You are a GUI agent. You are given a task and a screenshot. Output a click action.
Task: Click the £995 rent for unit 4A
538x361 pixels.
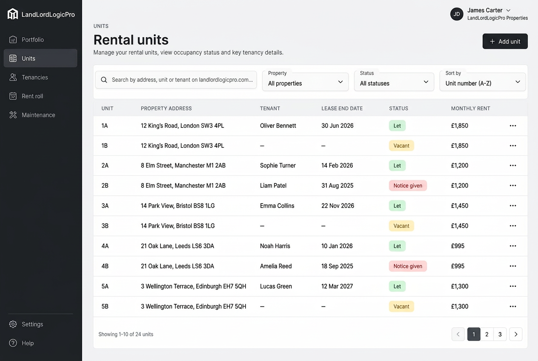coord(458,246)
